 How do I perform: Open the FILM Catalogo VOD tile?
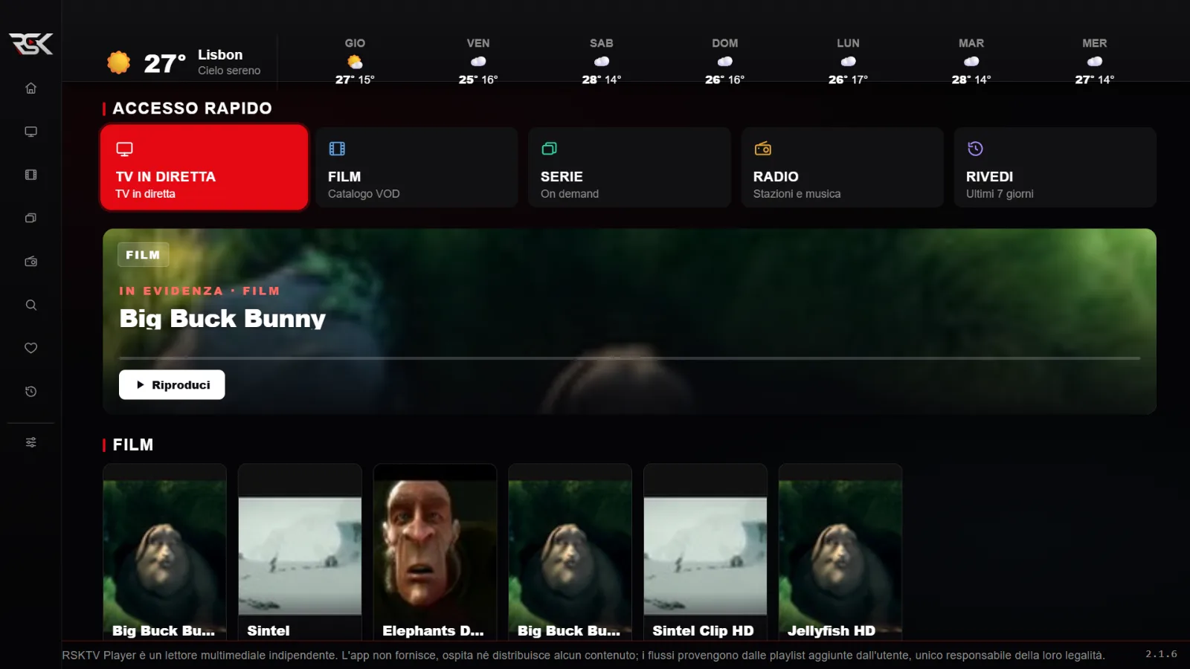416,167
